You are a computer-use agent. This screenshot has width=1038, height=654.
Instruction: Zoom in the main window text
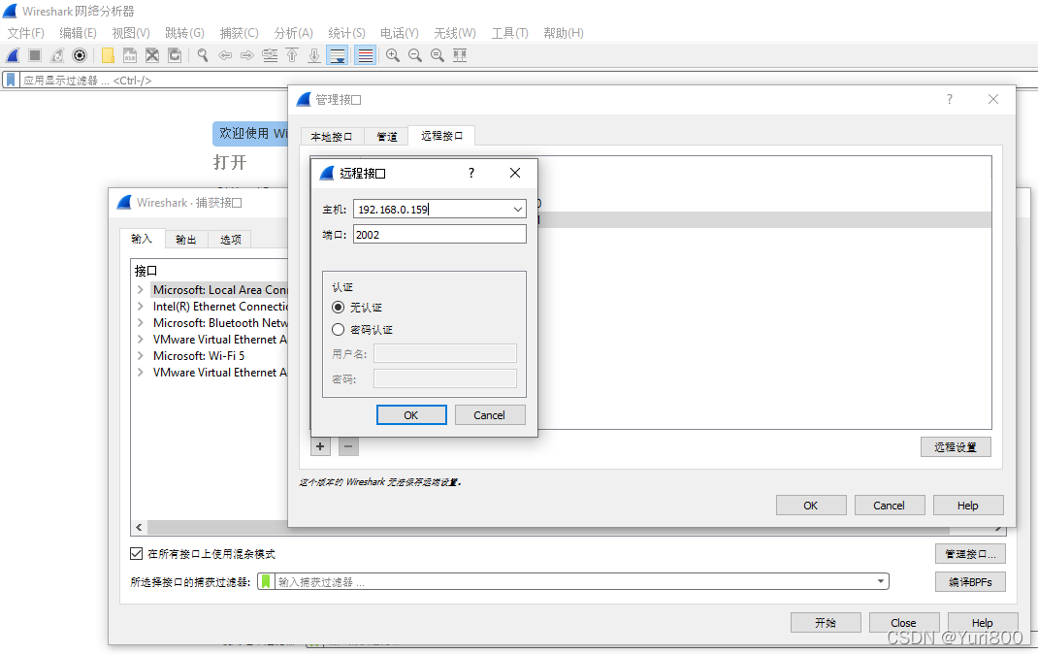click(393, 55)
